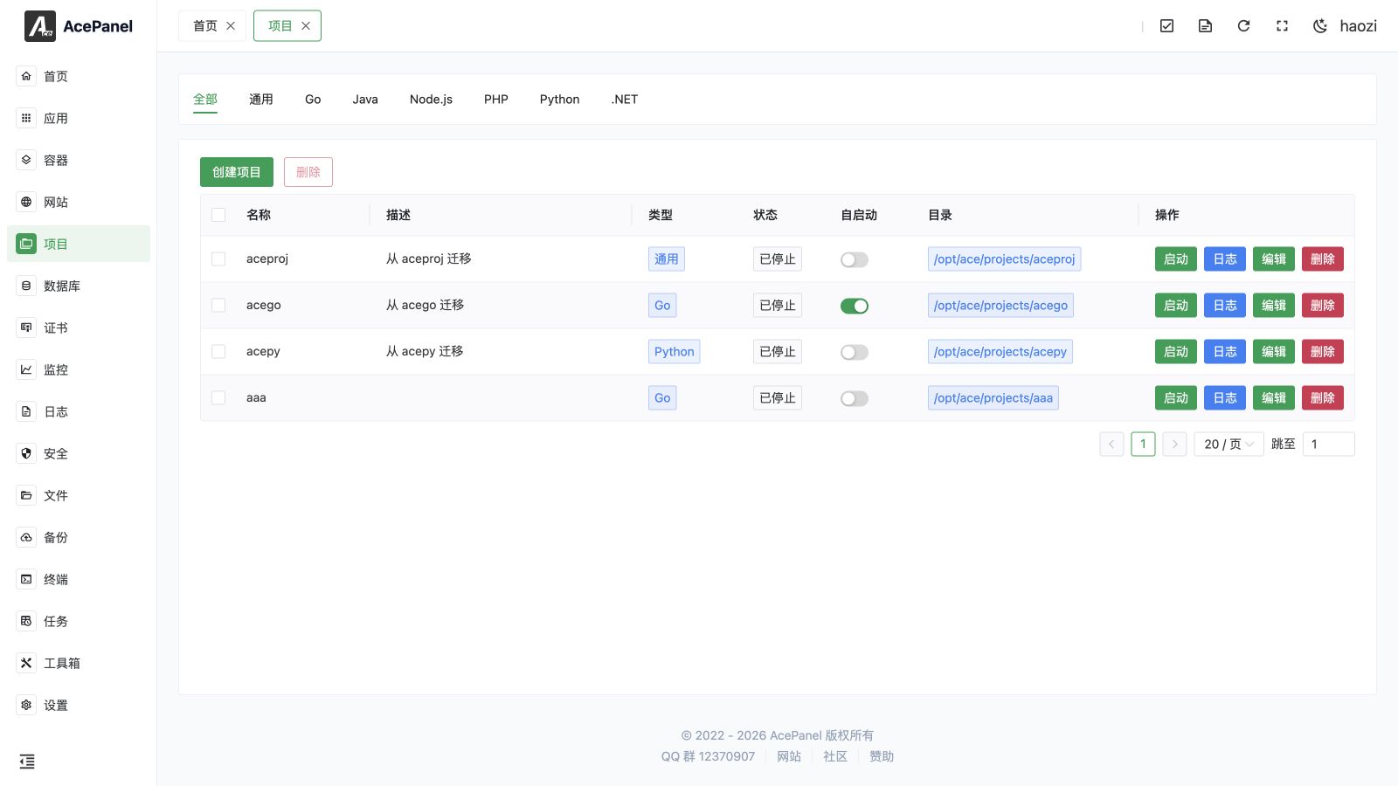Open the 20 / 页 page size dropdown
Viewport: 1398px width, 786px height.
[x=1228, y=445]
